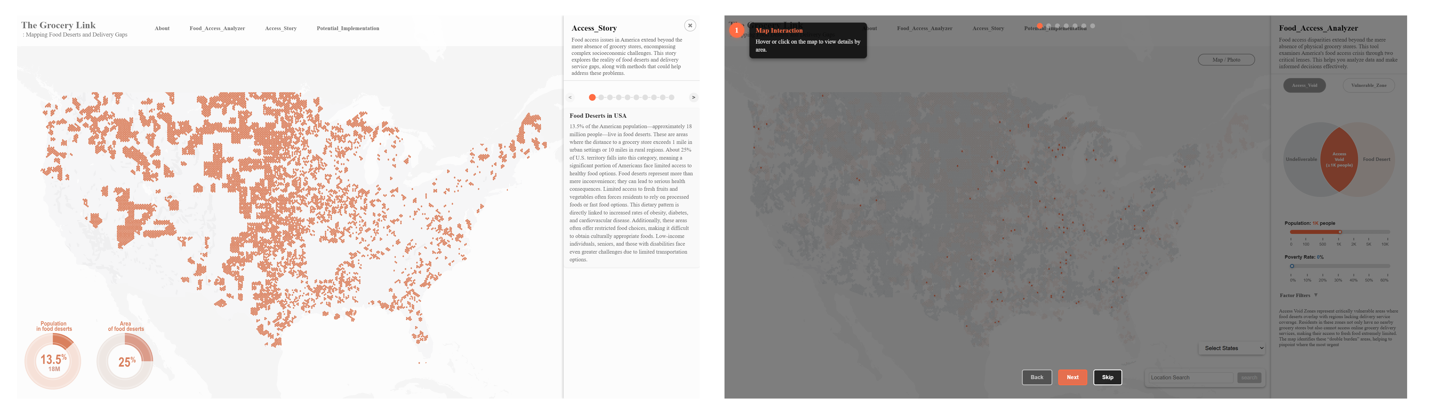Click the 25% area donut chart
This screenshot has height=414, width=1429.
125,361
